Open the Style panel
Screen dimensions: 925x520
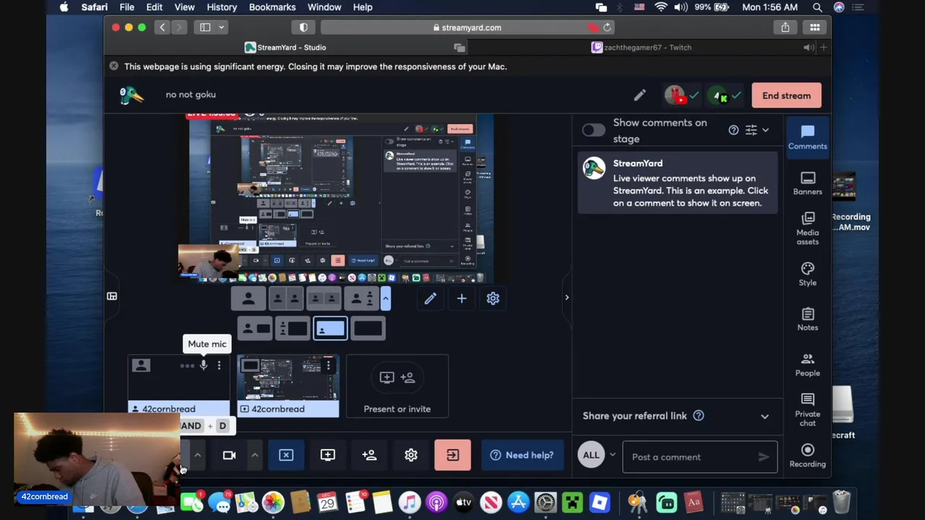[x=807, y=274]
